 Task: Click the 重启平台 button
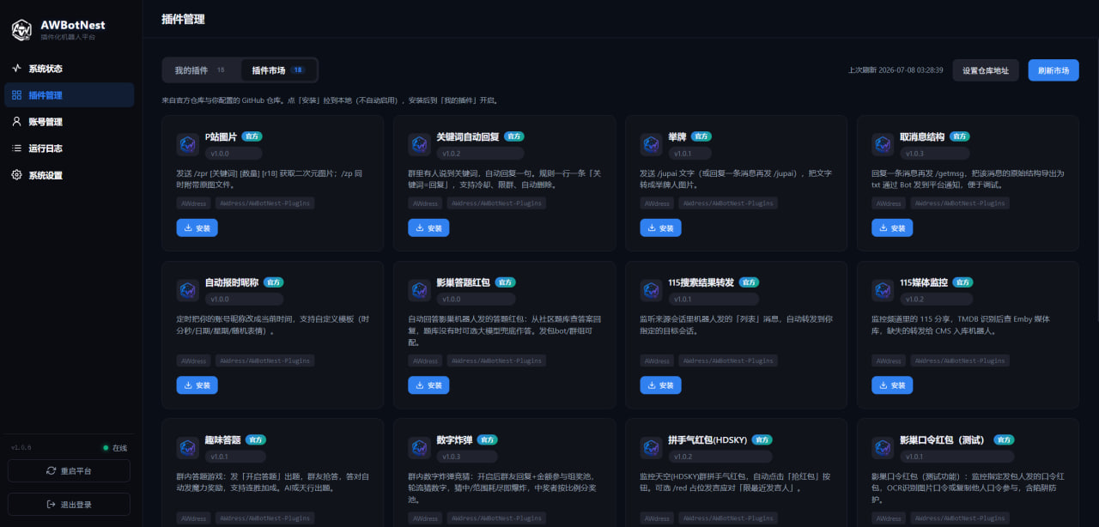[69, 471]
